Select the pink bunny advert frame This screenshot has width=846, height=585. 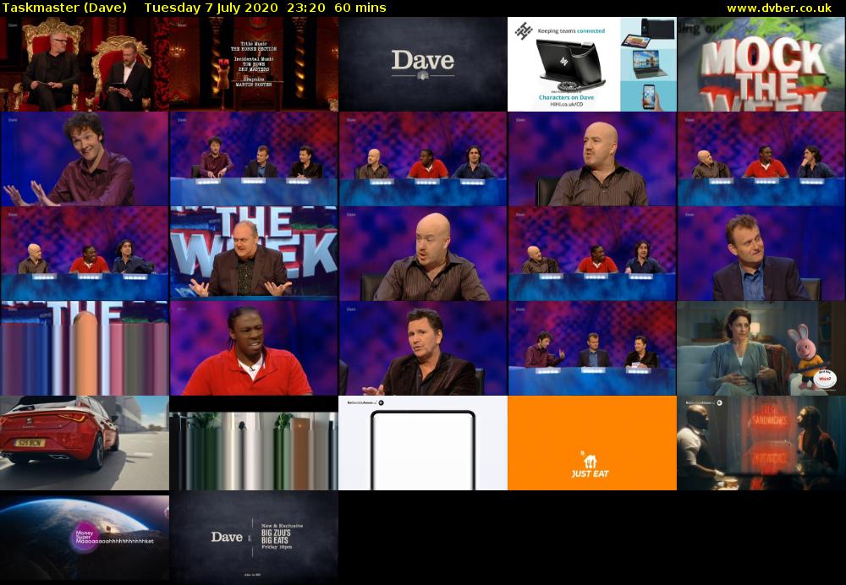click(761, 348)
